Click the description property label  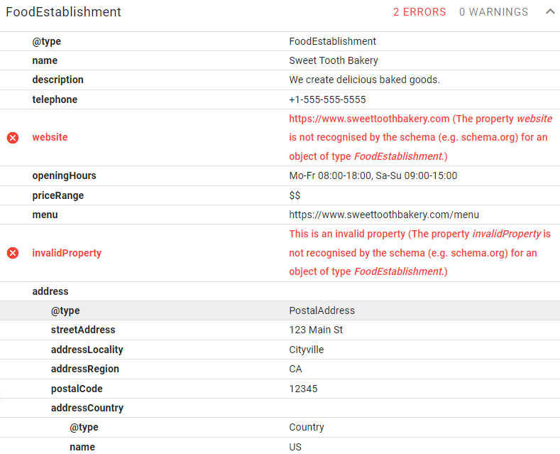pos(58,80)
